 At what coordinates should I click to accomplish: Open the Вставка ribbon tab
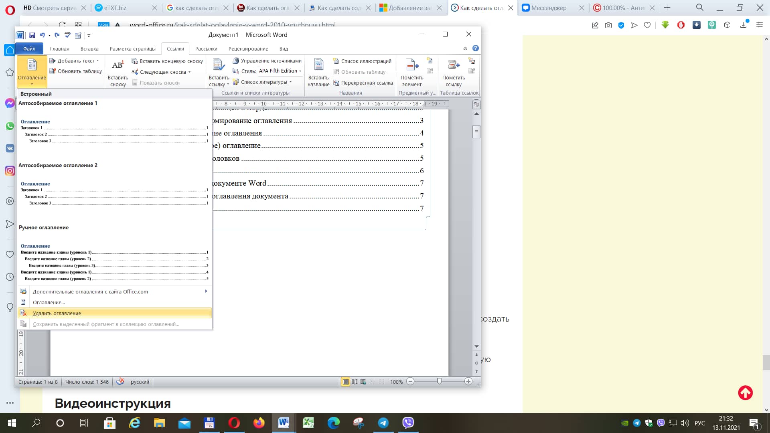point(89,49)
